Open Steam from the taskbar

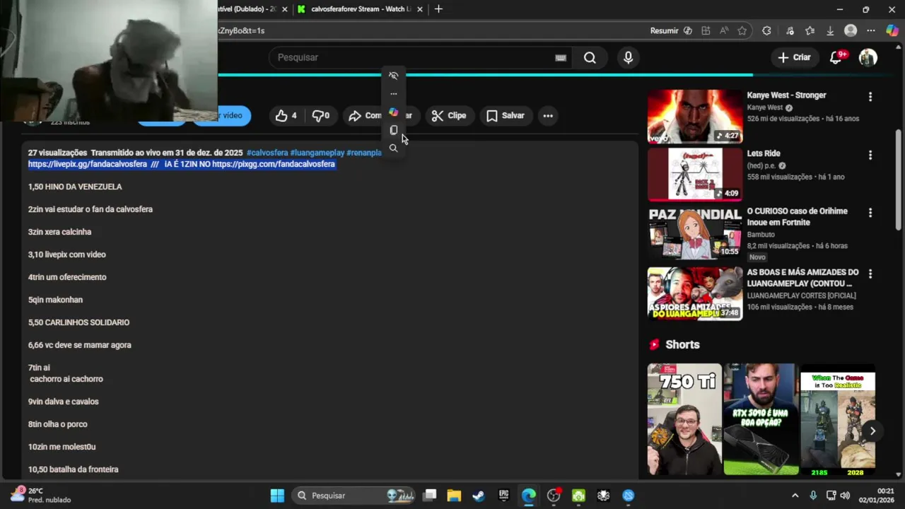click(x=479, y=496)
